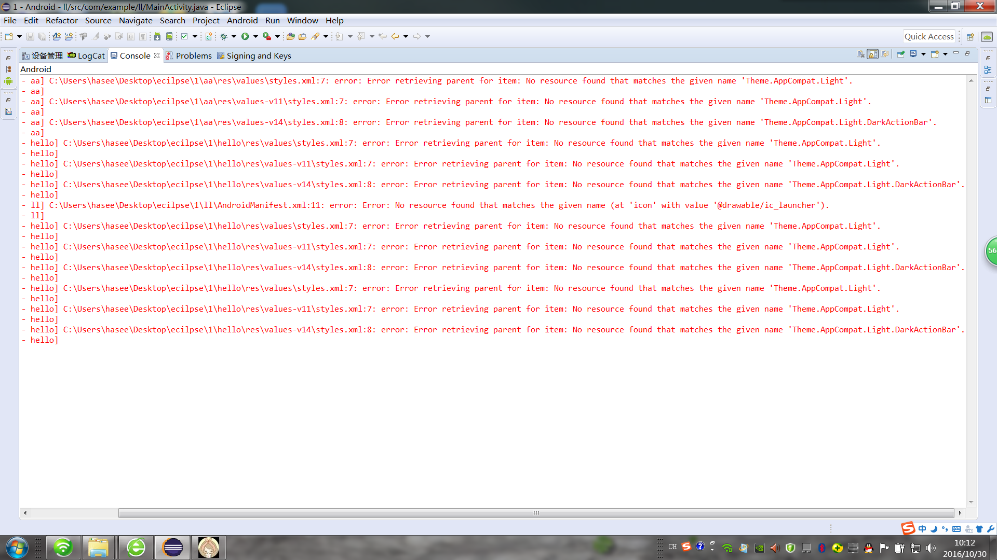Open the Navigate menu
Image resolution: width=997 pixels, height=560 pixels.
point(136,21)
